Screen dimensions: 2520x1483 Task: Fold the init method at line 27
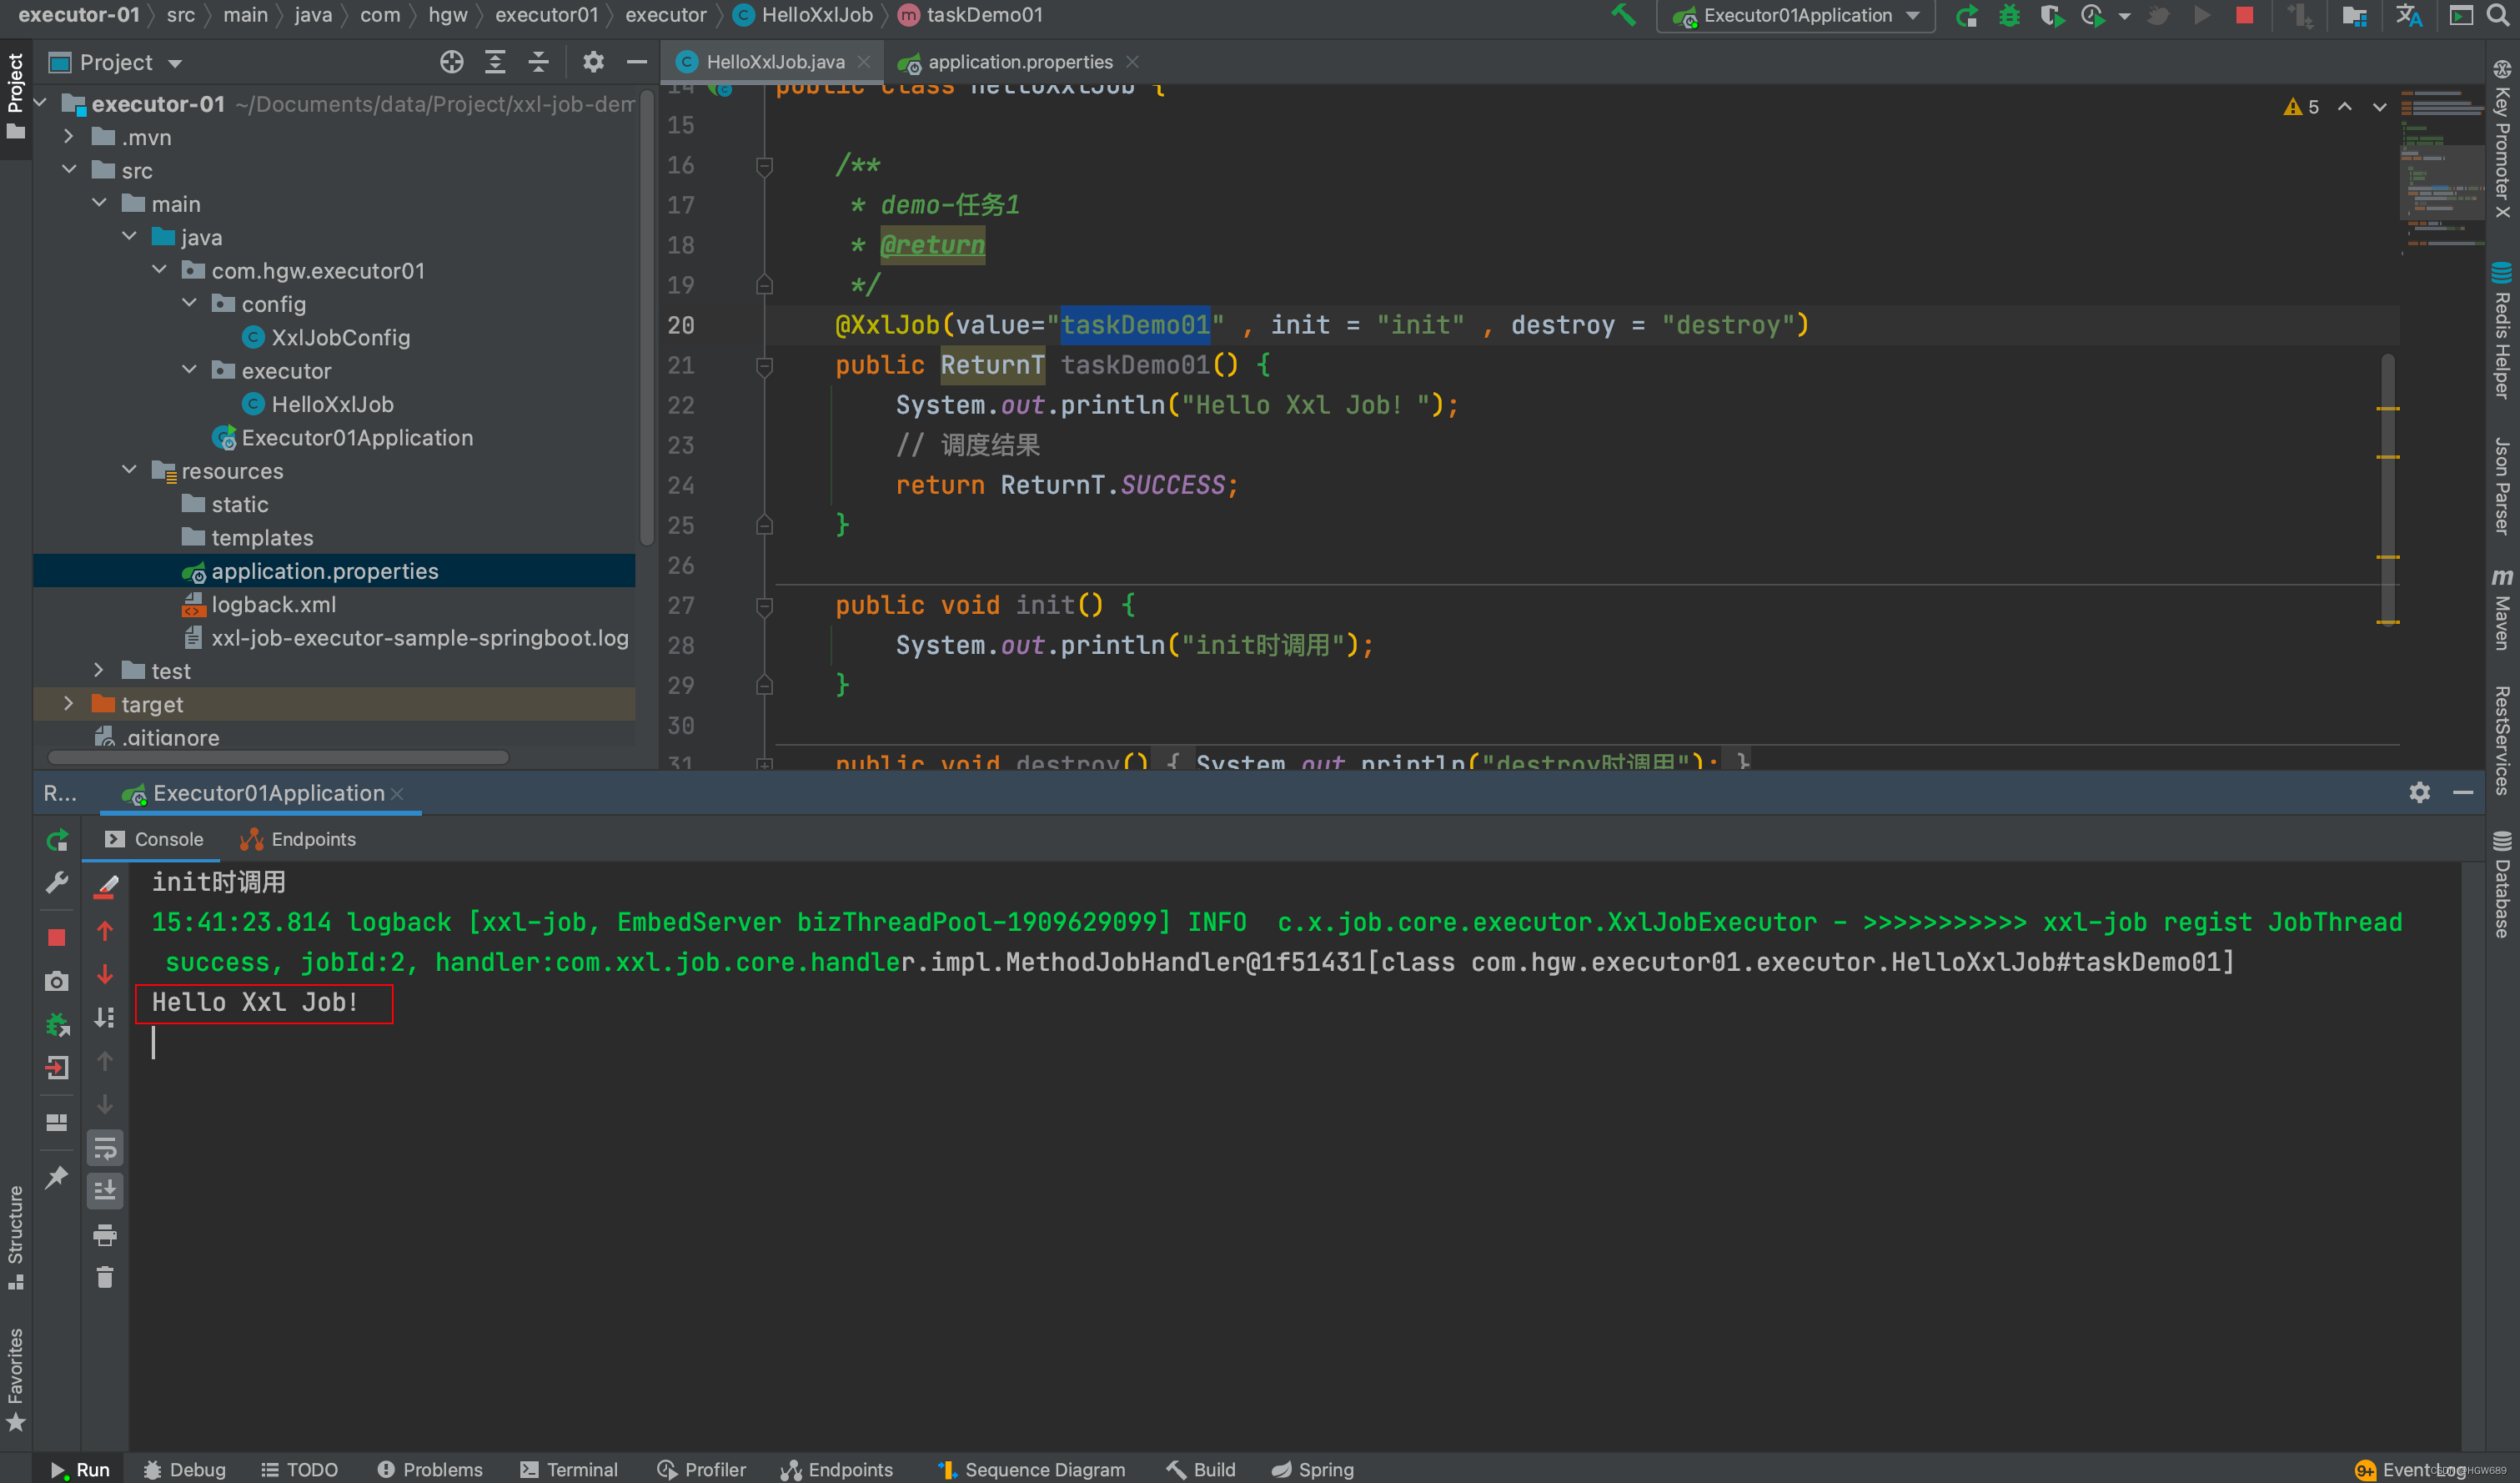765,606
